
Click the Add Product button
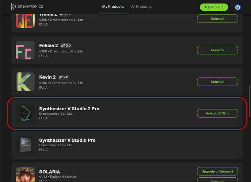tap(214, 7)
